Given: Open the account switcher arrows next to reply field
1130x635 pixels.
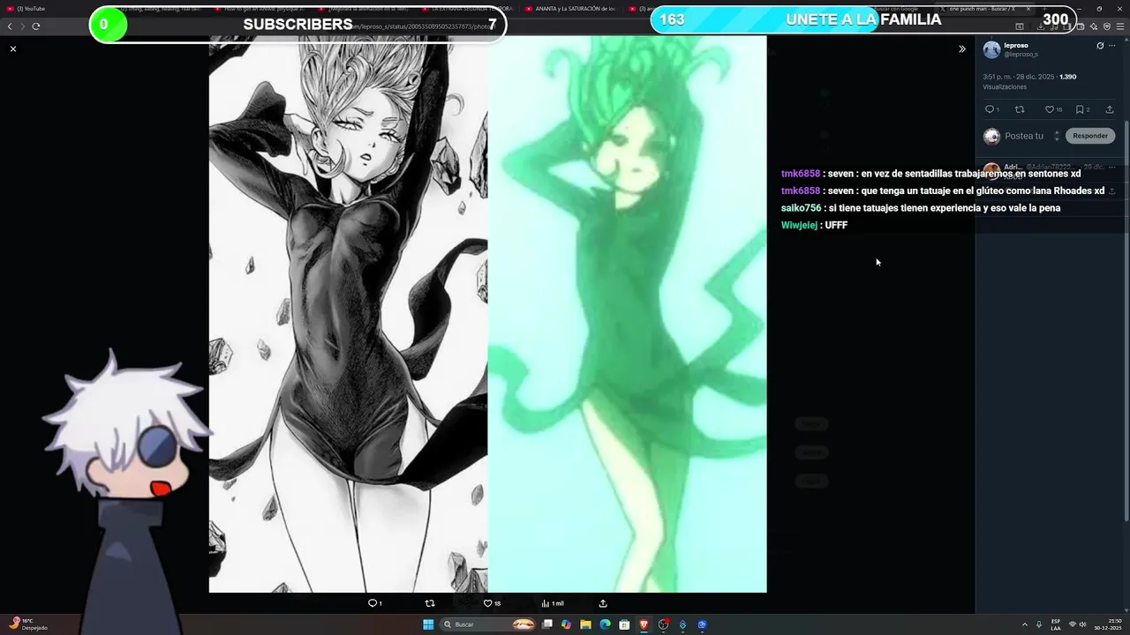Looking at the screenshot, I should click(x=1057, y=136).
